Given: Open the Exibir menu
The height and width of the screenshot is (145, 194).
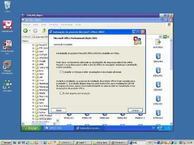Looking at the screenshot, I should [44, 25].
